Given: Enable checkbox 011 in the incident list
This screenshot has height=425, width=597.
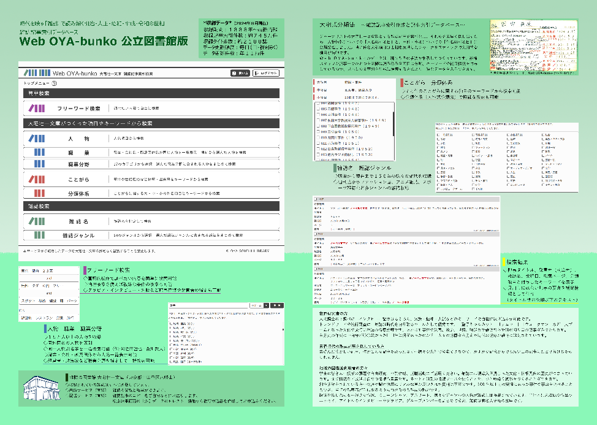Looking at the screenshot, I should pos(318,143).
